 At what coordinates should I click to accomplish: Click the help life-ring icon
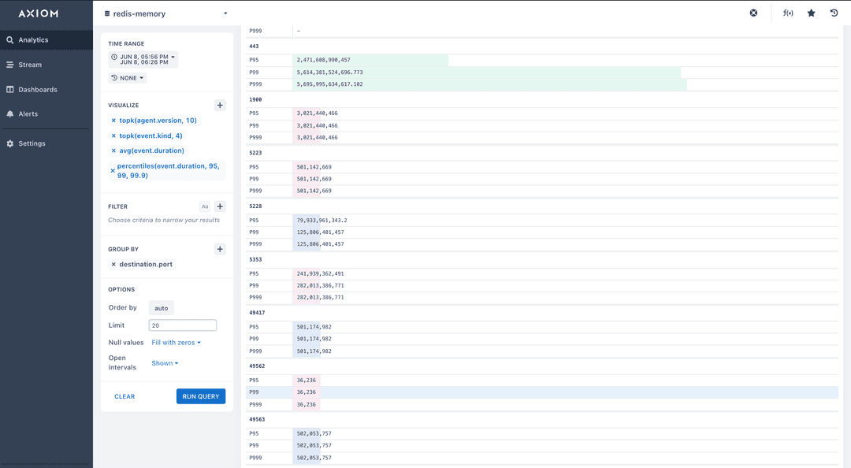tap(753, 13)
